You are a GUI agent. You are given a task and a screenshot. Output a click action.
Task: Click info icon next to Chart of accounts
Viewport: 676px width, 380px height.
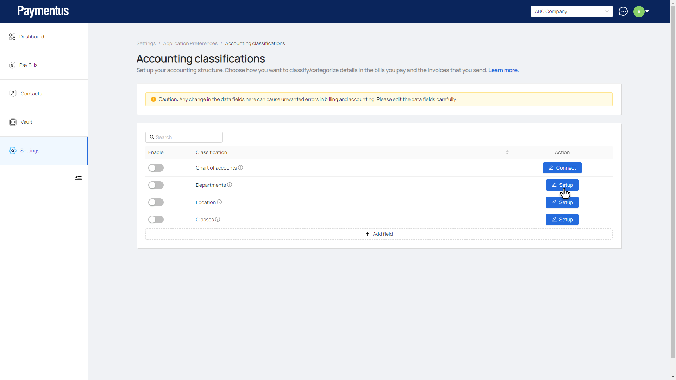(240, 167)
